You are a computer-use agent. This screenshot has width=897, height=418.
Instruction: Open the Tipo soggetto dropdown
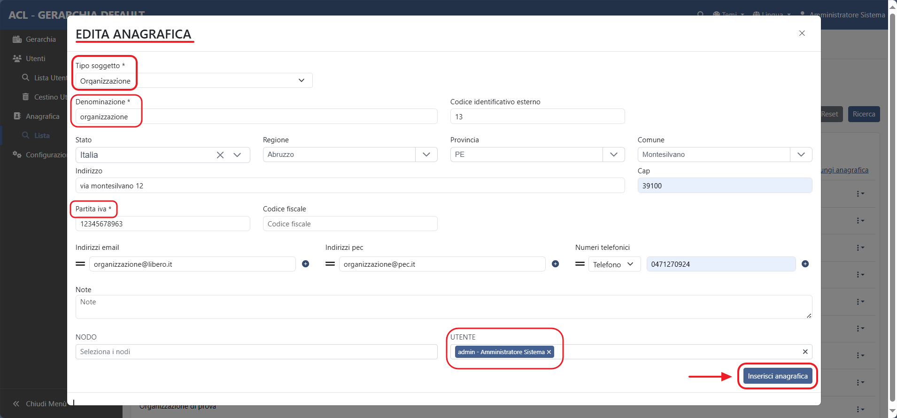click(x=193, y=81)
